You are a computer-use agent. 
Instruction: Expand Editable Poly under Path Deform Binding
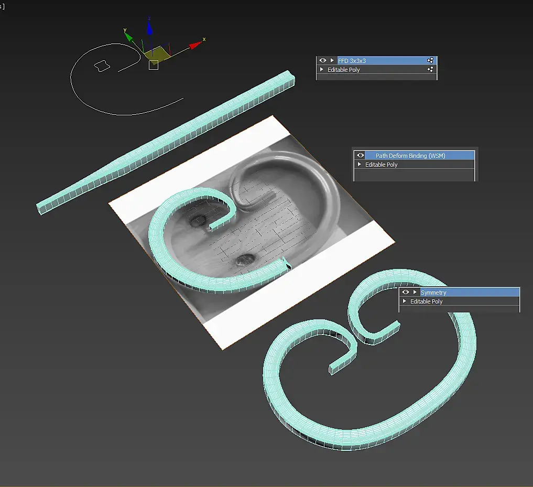[360, 164]
